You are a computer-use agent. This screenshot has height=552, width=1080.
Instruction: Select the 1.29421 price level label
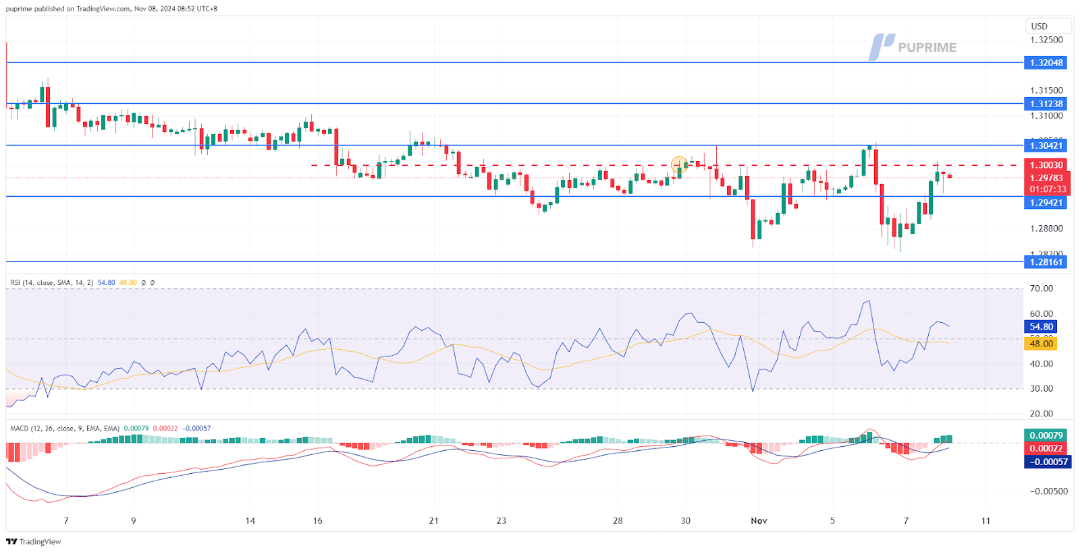pyautogui.click(x=1046, y=203)
